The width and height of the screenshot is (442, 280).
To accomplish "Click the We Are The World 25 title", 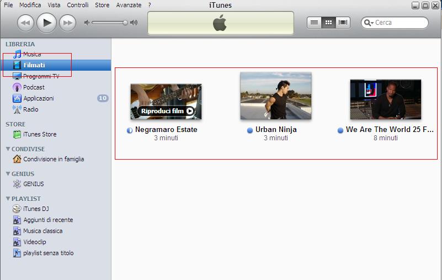I will [x=390, y=130].
